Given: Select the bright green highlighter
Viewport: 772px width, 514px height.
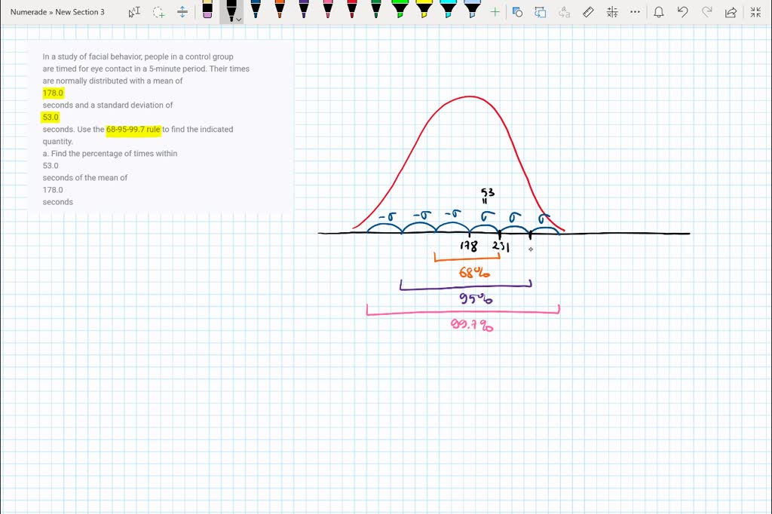Looking at the screenshot, I should (x=400, y=9).
